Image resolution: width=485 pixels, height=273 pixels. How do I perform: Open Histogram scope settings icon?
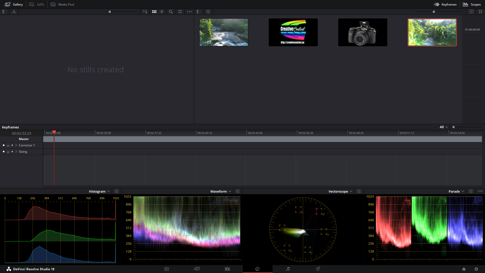coord(116,191)
